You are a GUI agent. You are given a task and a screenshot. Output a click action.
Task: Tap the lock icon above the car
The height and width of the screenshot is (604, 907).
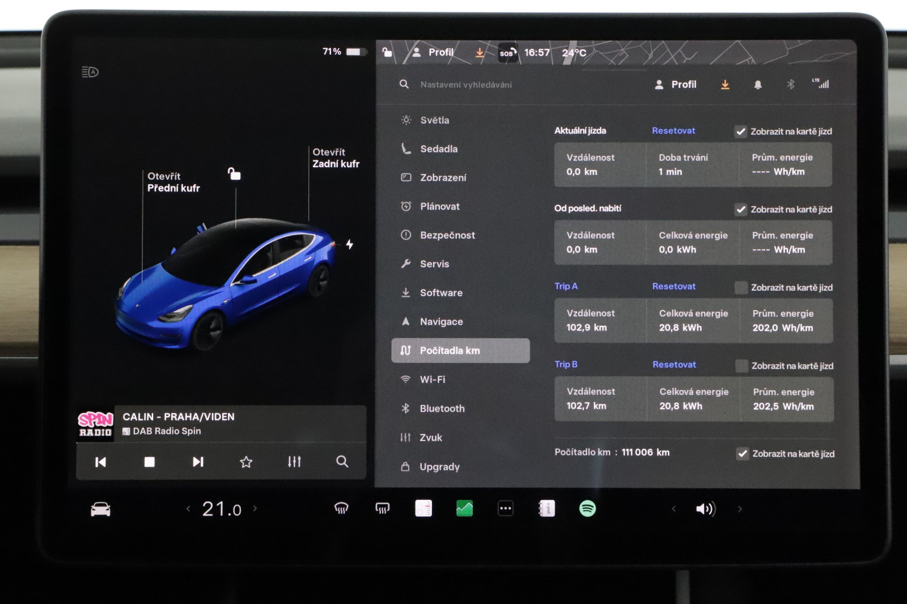click(234, 173)
